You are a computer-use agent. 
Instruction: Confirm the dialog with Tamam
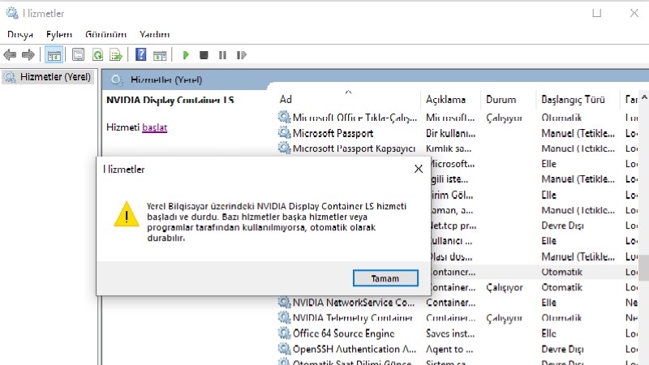point(385,278)
